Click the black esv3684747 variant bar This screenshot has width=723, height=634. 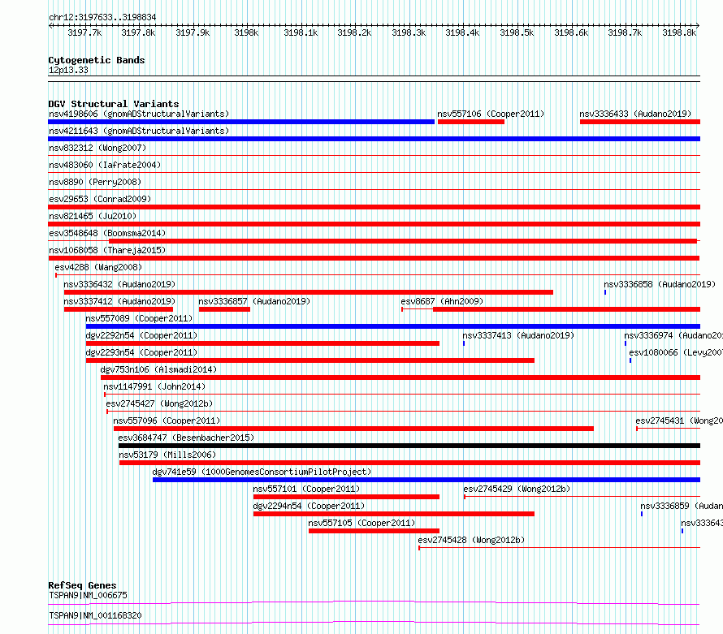click(409, 446)
